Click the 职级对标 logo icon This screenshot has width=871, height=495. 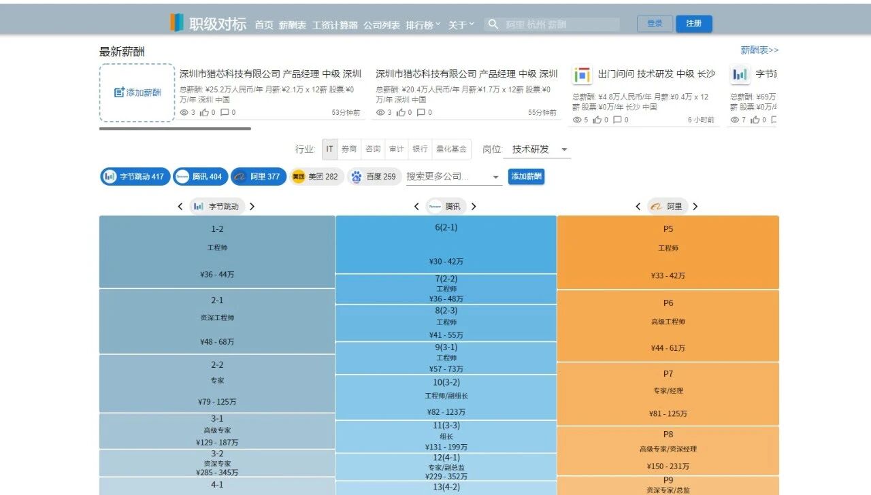coord(176,23)
